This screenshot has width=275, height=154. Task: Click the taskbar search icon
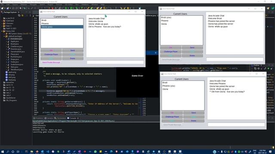pos(8,152)
